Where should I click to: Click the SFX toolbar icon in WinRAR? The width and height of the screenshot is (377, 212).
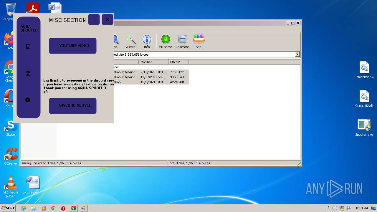199,42
